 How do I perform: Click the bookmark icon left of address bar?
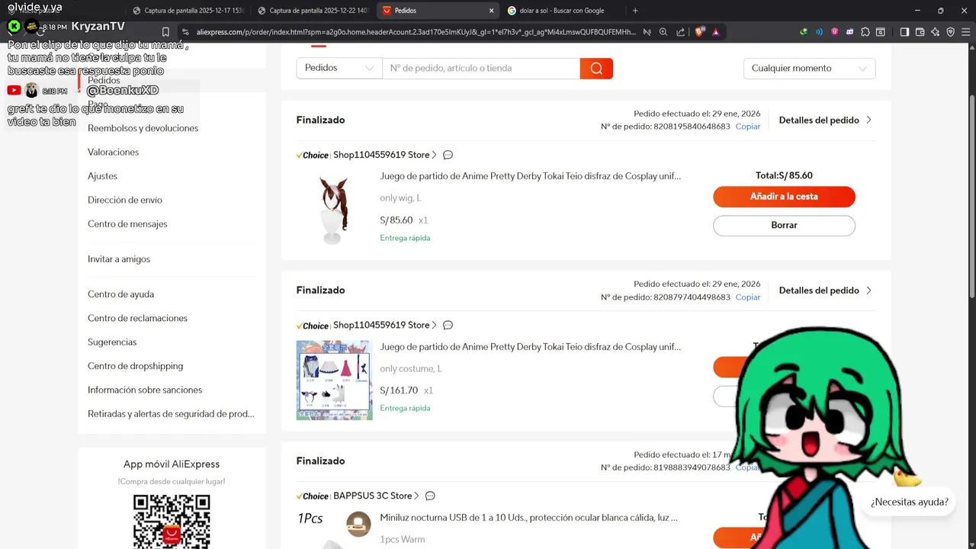pyautogui.click(x=165, y=32)
